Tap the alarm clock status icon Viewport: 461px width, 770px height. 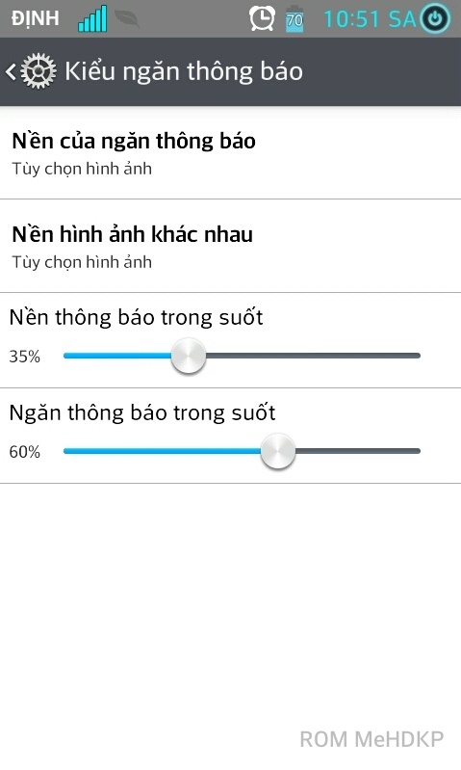pos(262,18)
